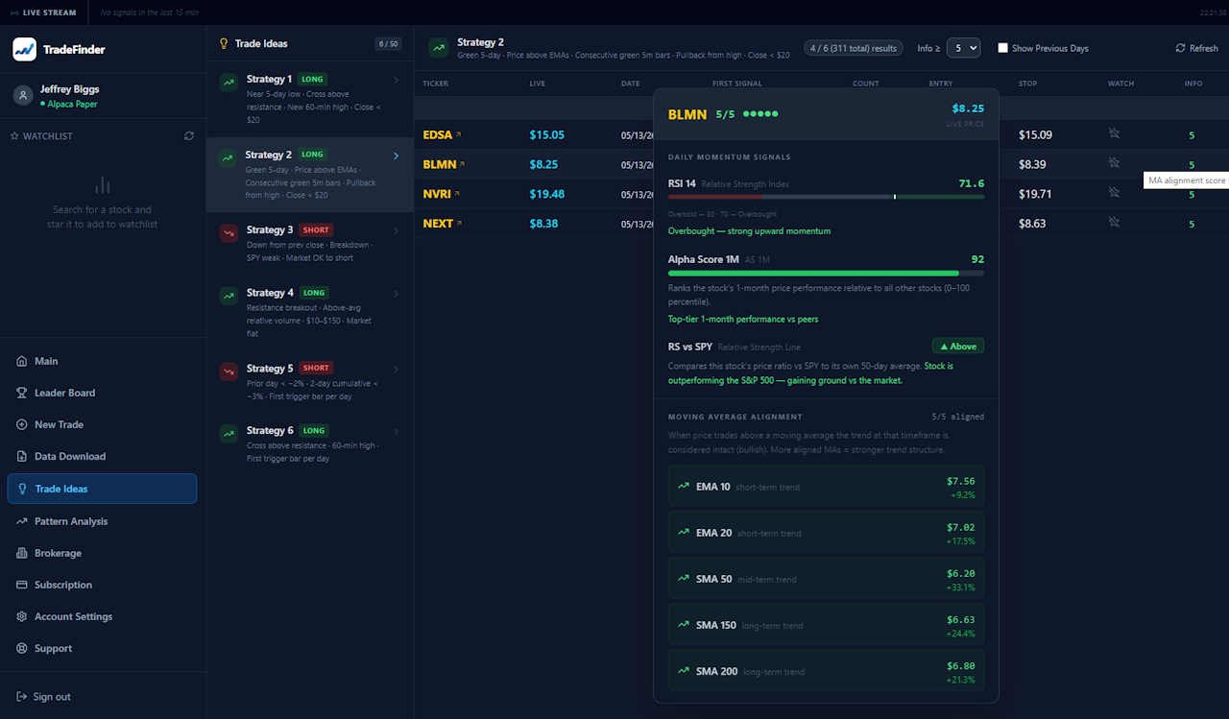Image resolution: width=1229 pixels, height=719 pixels.
Task: Expand Strategy 6 with its chevron
Action: click(x=397, y=431)
